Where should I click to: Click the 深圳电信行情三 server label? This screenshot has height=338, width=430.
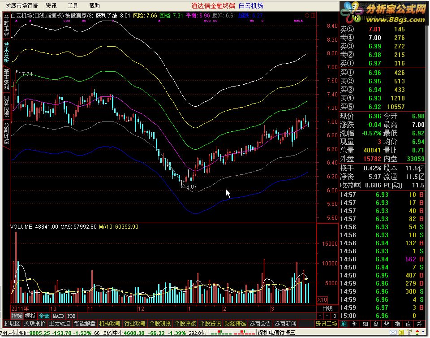tap(276, 333)
